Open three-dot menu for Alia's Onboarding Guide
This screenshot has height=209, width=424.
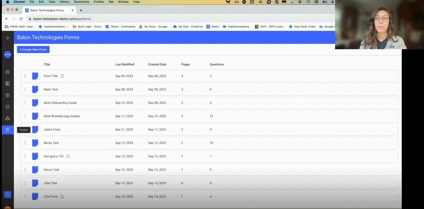(25, 102)
